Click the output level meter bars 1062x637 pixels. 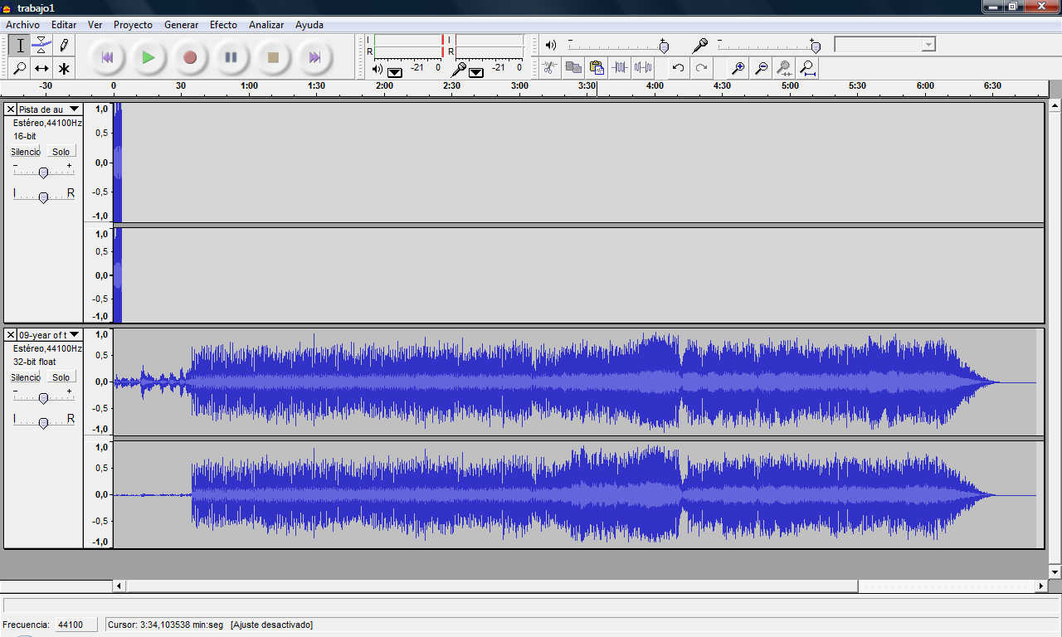pos(408,46)
